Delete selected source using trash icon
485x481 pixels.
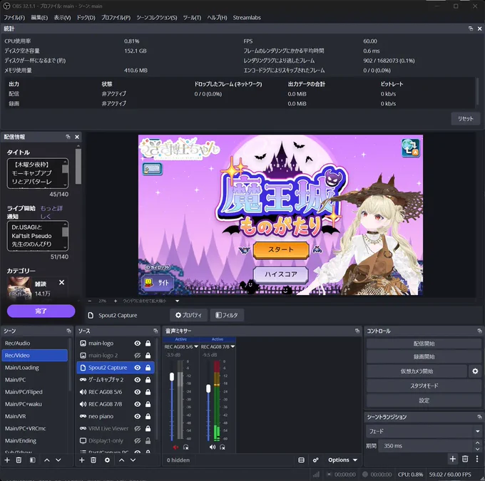click(93, 460)
